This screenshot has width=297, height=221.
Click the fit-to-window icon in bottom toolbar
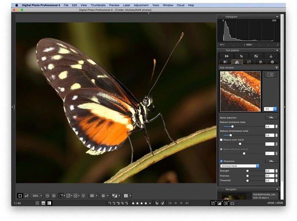click(x=20, y=195)
